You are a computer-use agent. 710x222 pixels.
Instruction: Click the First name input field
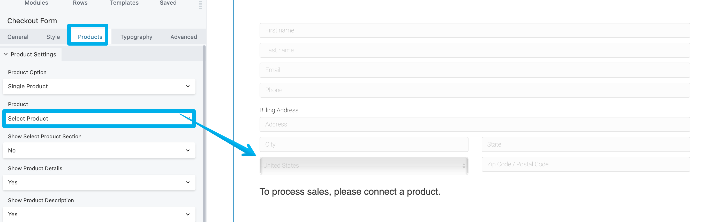pos(474,30)
